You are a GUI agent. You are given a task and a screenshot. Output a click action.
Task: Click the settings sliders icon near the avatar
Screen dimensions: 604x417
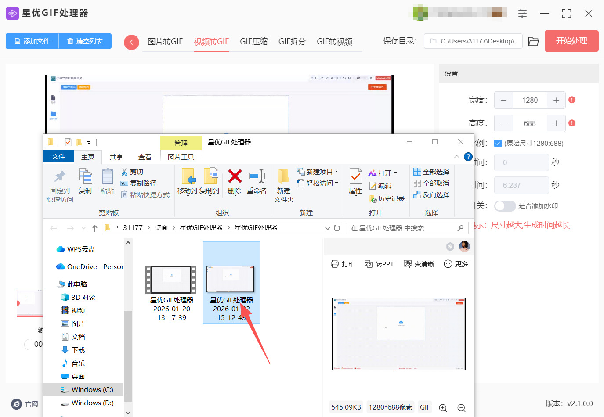coord(522,14)
